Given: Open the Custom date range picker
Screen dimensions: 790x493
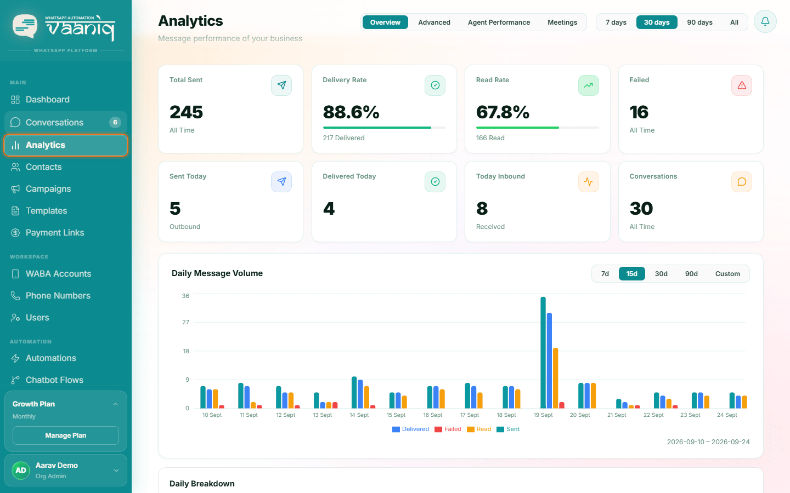Looking at the screenshot, I should (x=727, y=274).
